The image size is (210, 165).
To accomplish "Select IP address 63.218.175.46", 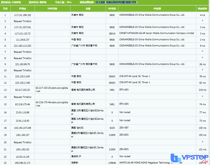I will pyautogui.click(x=22, y=104).
